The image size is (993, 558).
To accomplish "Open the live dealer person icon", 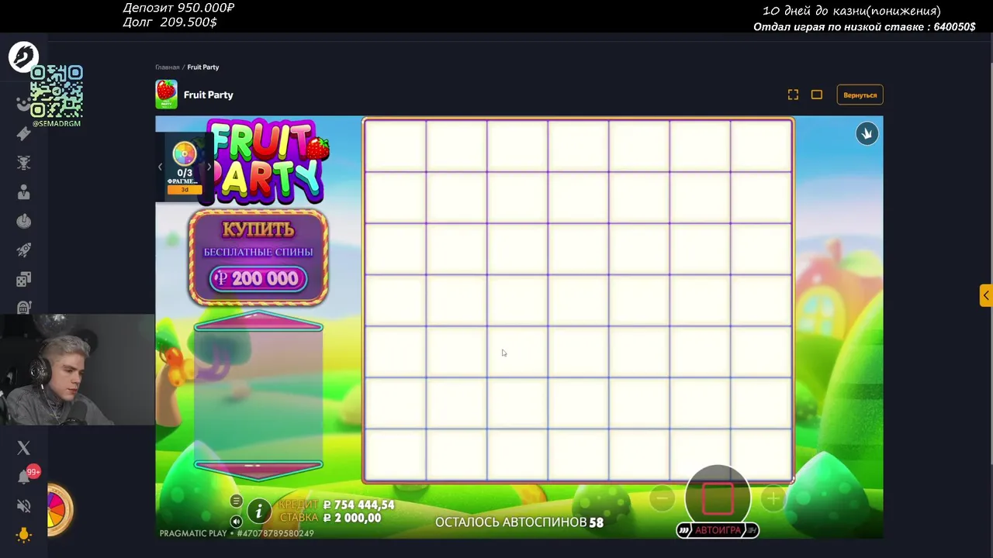I will click(x=23, y=192).
